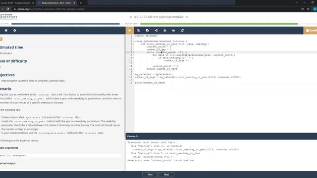Click the Python Institute logo
Image resolution: width=317 pixels, height=178 pixels.
(x=9, y=17)
